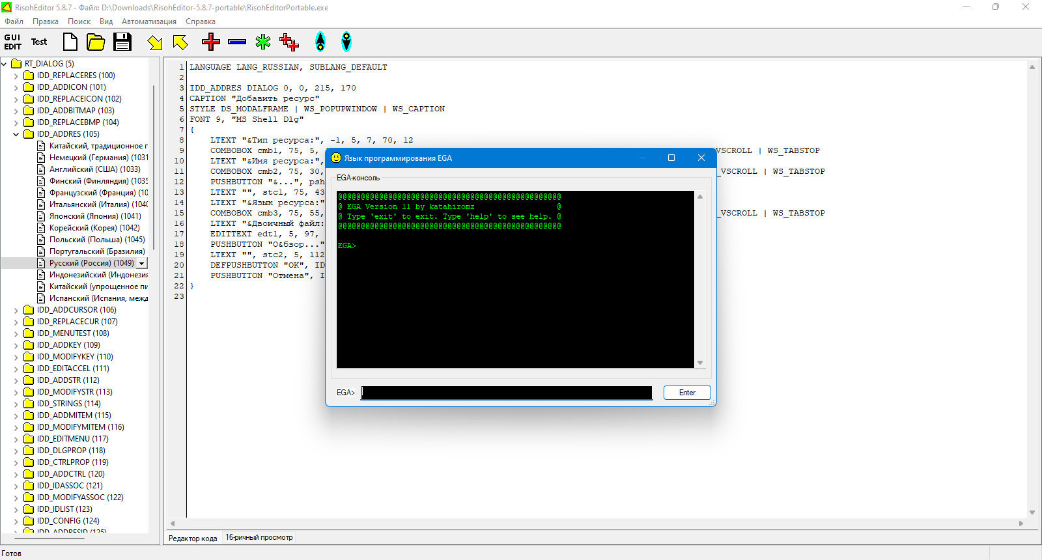
Task: Click the red plus add icon
Action: click(x=210, y=42)
